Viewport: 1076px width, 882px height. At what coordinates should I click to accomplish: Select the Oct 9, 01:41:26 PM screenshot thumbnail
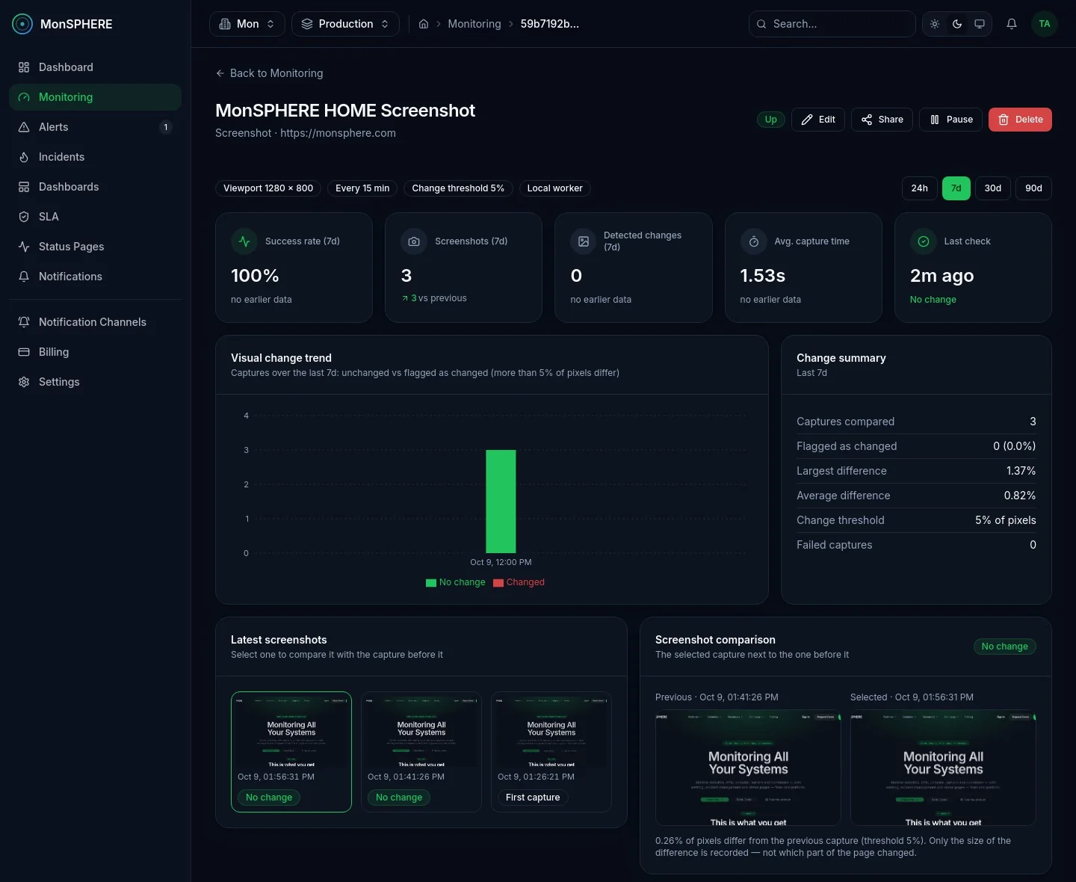click(421, 752)
